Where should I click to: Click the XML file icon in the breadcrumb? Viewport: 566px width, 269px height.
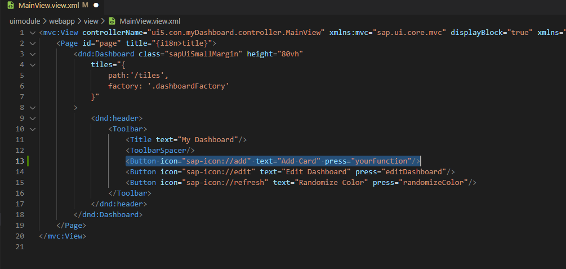click(112, 21)
